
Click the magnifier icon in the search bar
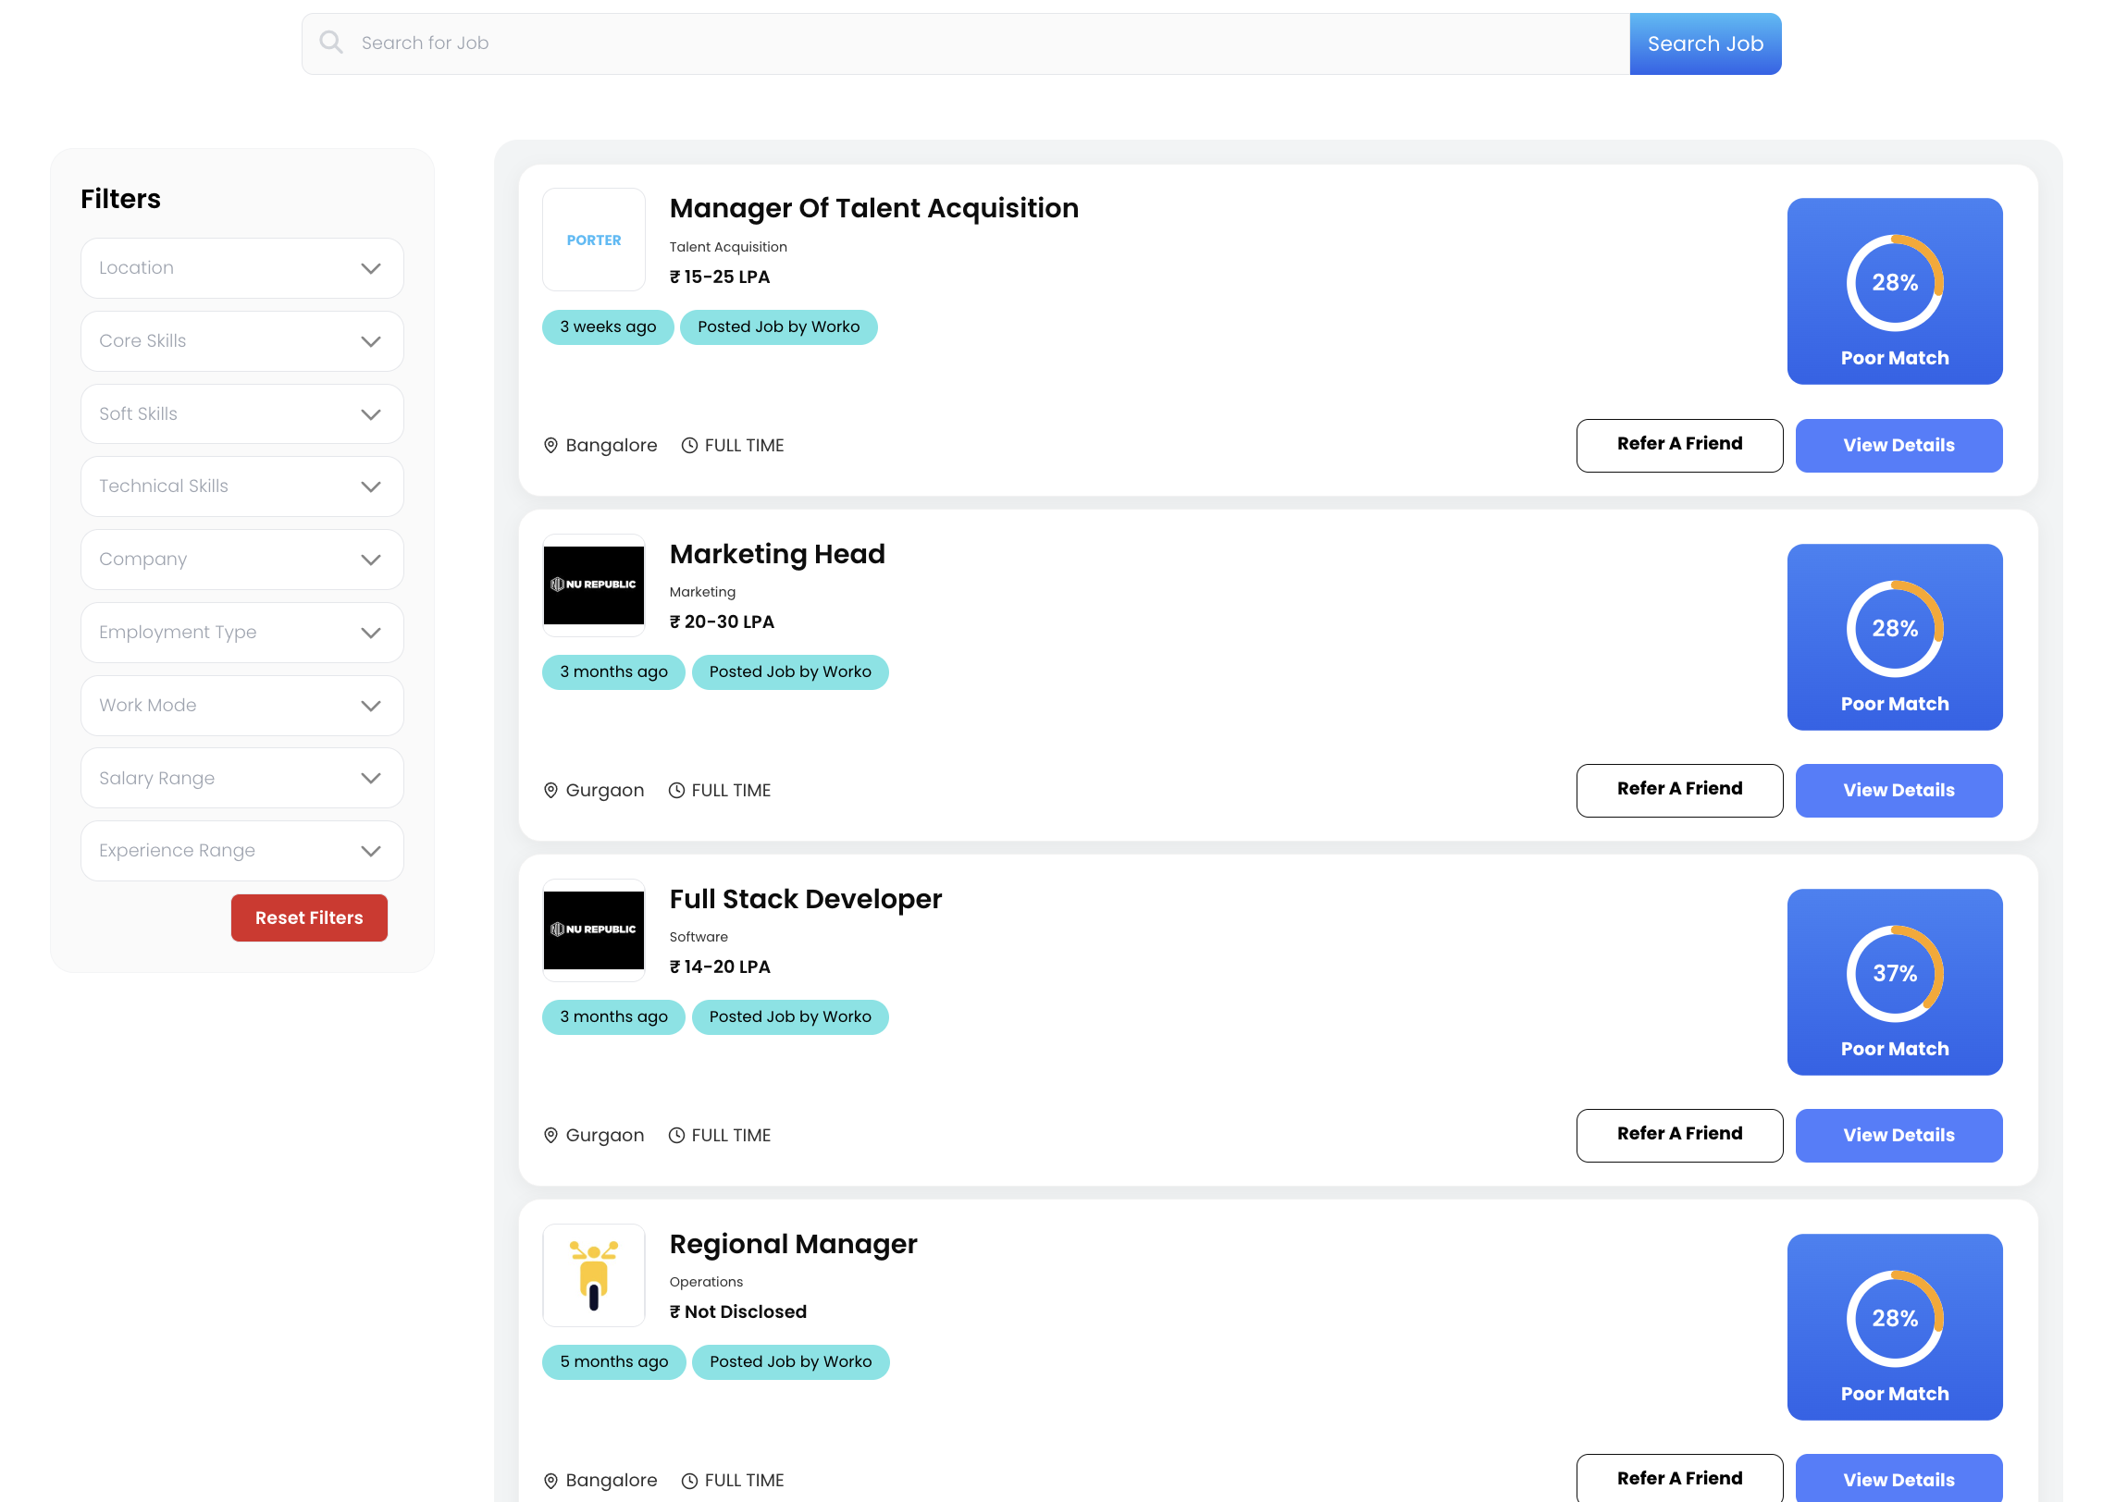tap(331, 43)
